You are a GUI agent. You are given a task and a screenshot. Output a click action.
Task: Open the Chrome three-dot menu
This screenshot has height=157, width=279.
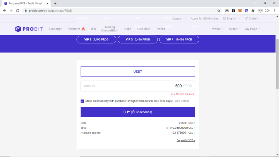point(274,11)
